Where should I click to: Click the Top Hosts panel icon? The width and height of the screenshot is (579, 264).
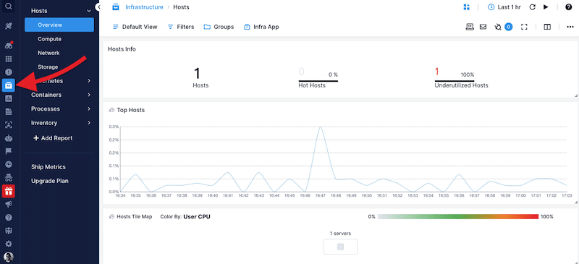tap(111, 110)
